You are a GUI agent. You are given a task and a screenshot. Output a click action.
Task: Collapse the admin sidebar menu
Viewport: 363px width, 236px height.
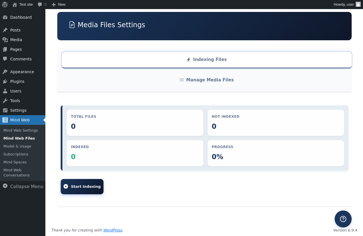[23, 186]
